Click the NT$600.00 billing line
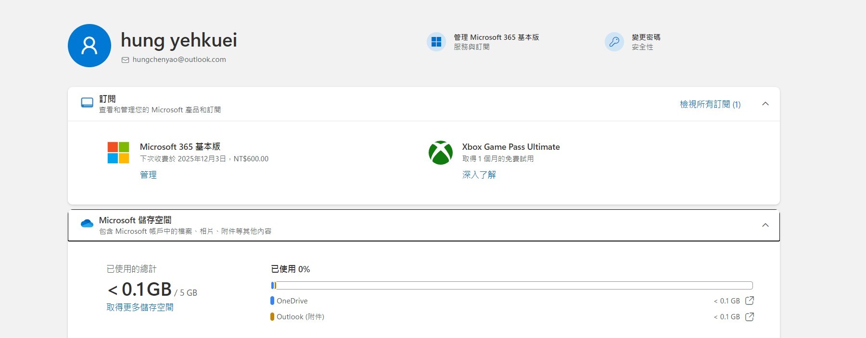Image resolution: width=866 pixels, height=338 pixels. coord(204,159)
